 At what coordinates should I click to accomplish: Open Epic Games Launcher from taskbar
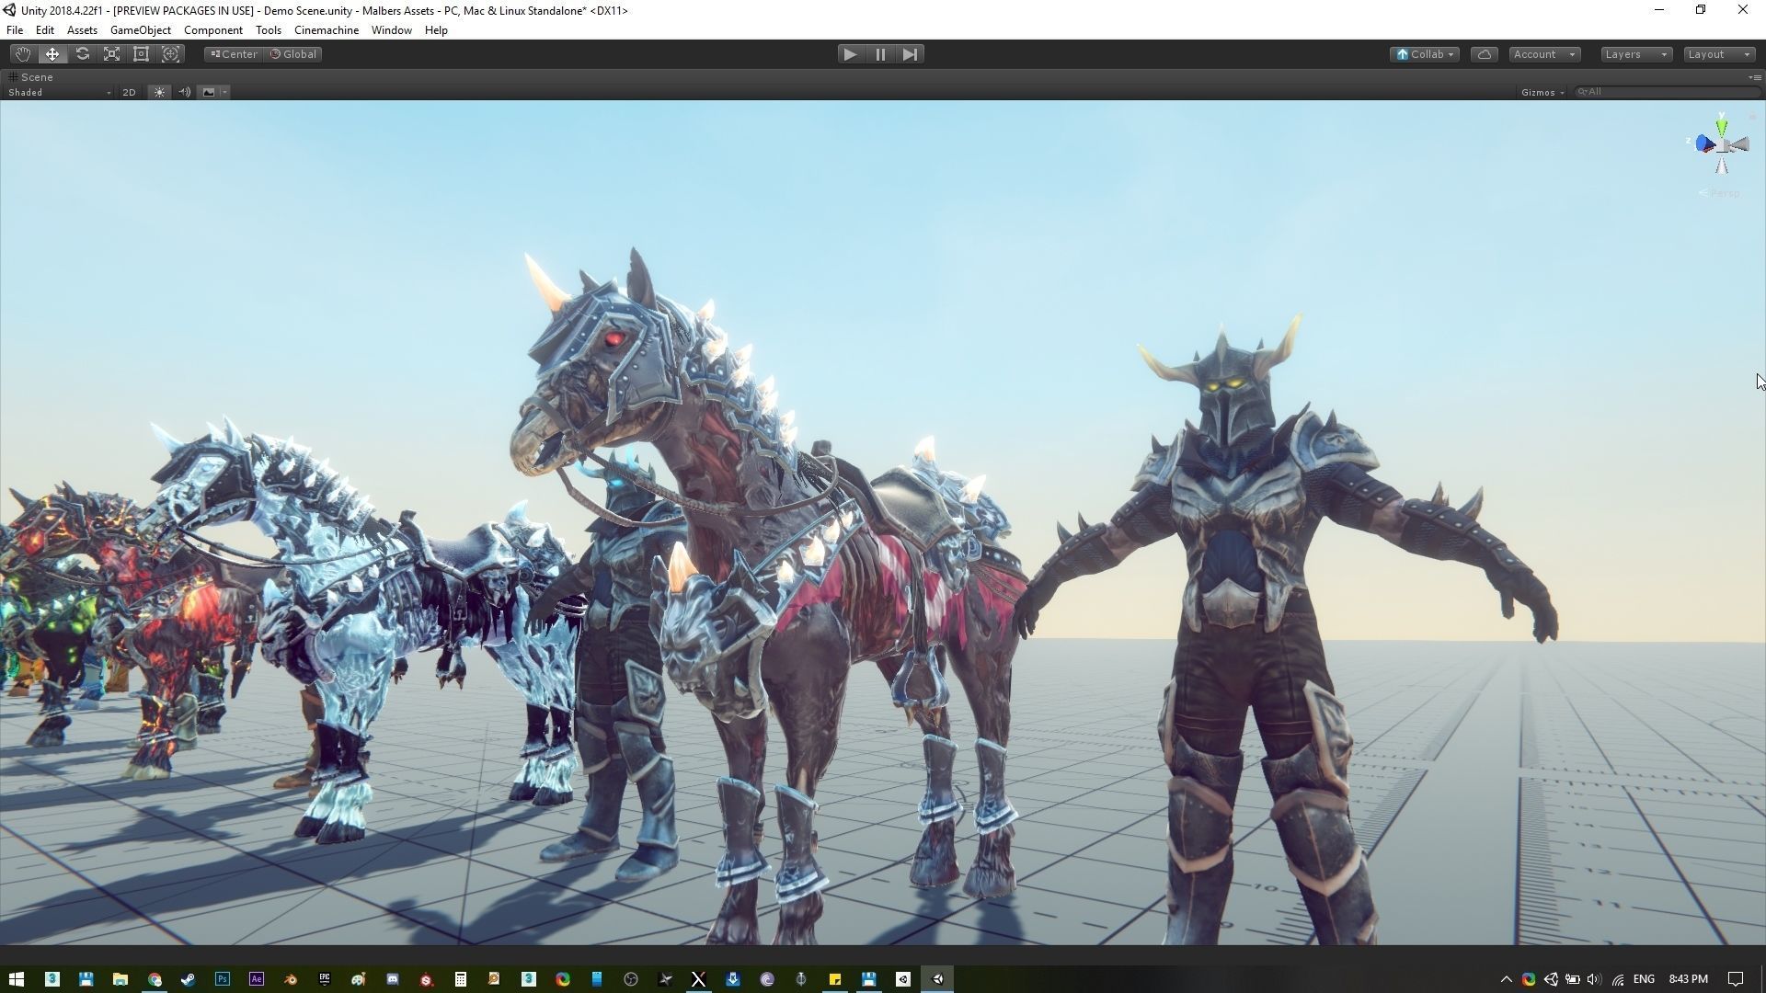(325, 979)
